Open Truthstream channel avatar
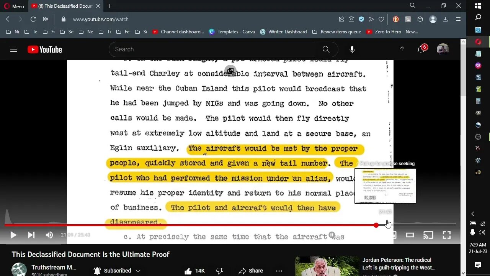The image size is (490, 276). (19, 269)
